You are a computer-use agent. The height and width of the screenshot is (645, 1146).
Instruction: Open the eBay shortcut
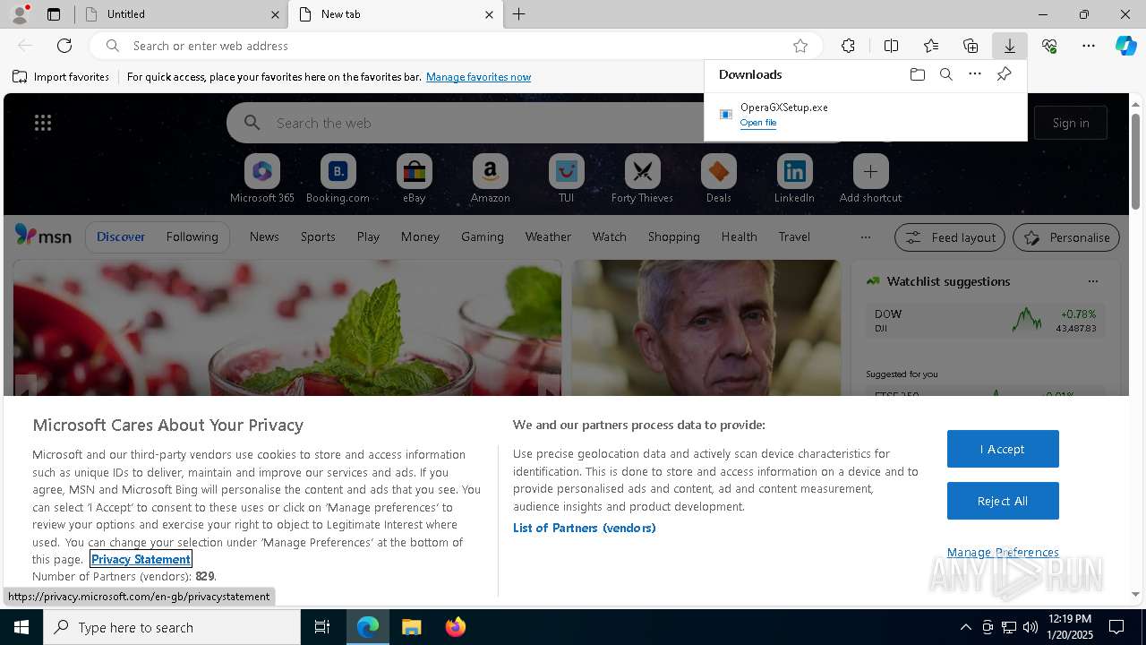click(x=414, y=179)
